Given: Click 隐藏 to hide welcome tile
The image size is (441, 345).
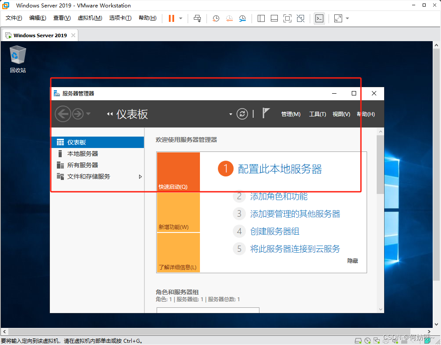Looking at the screenshot, I should point(353,261).
